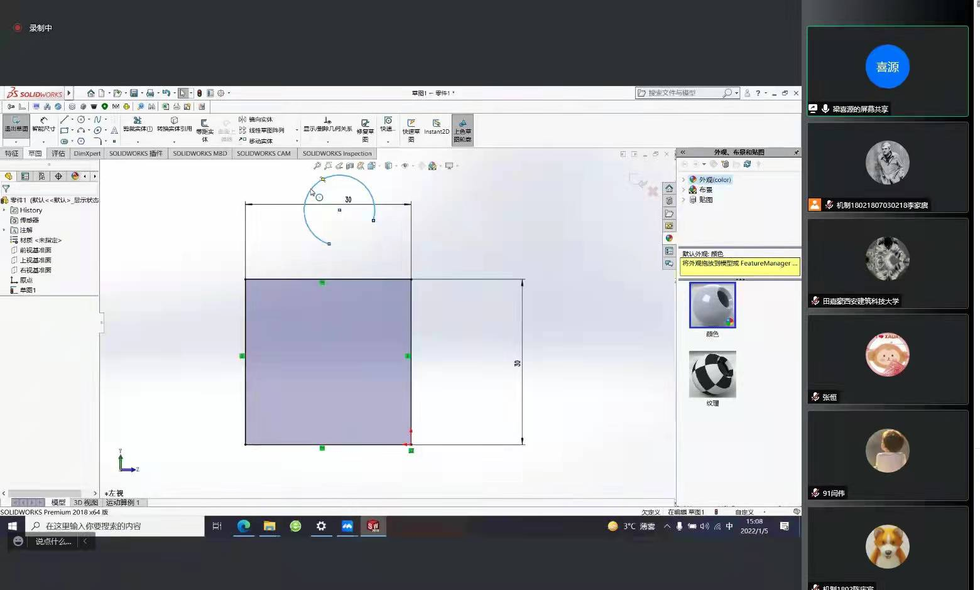Click the 退出草图 exit sketch button

coord(16,124)
